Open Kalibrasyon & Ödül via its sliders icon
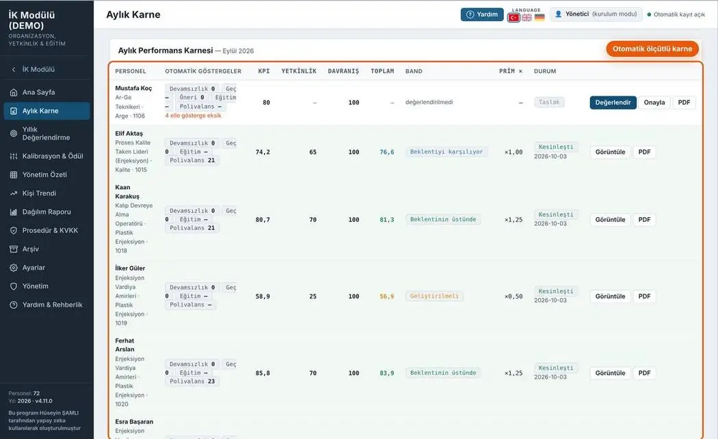Screen dimensions: 718x439 pyautogui.click(x=14, y=156)
